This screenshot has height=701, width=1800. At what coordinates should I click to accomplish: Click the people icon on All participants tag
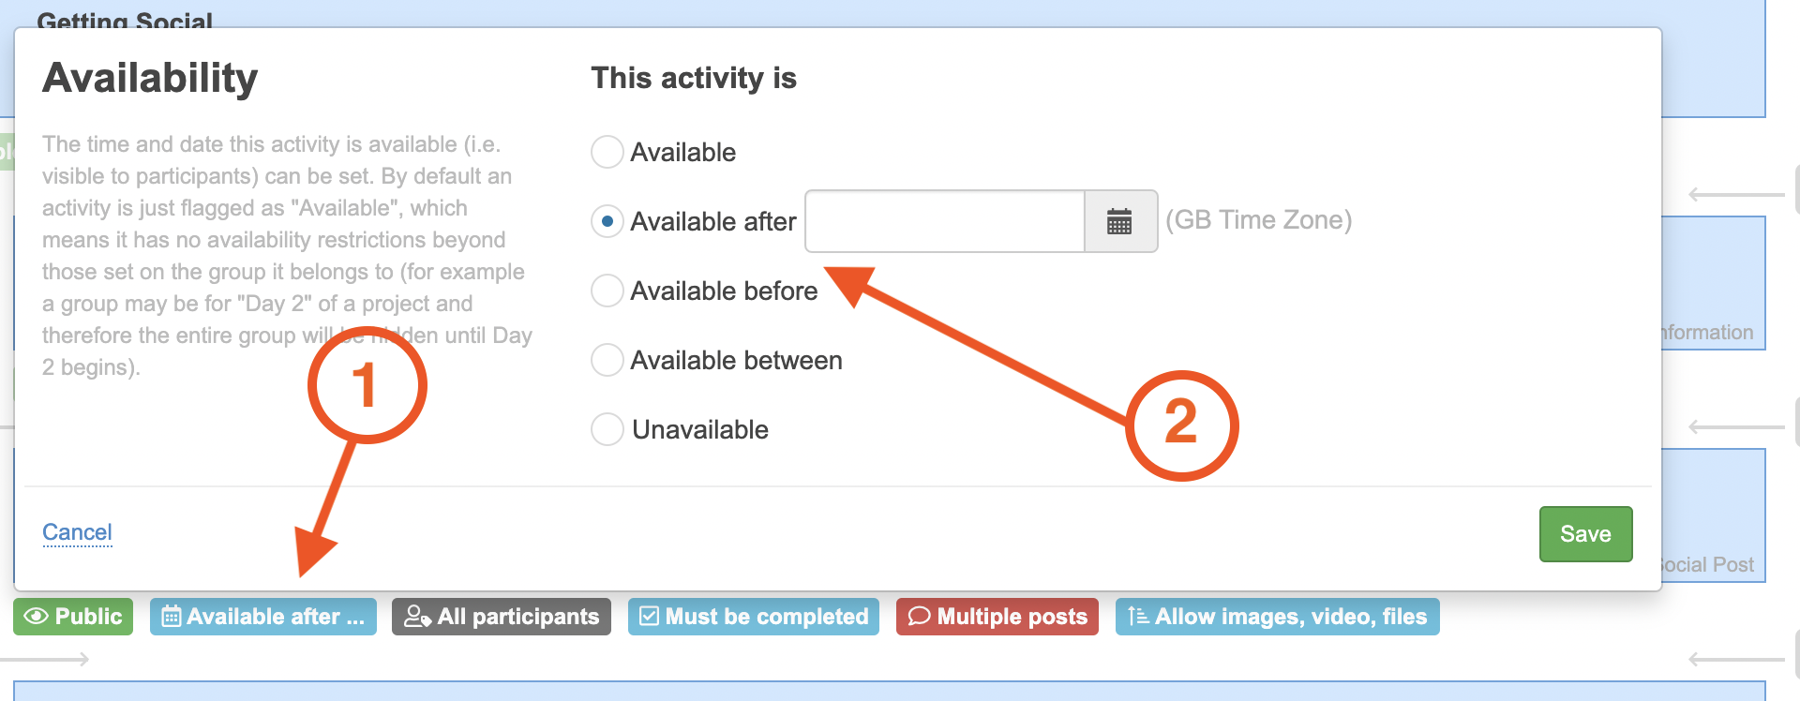(417, 617)
